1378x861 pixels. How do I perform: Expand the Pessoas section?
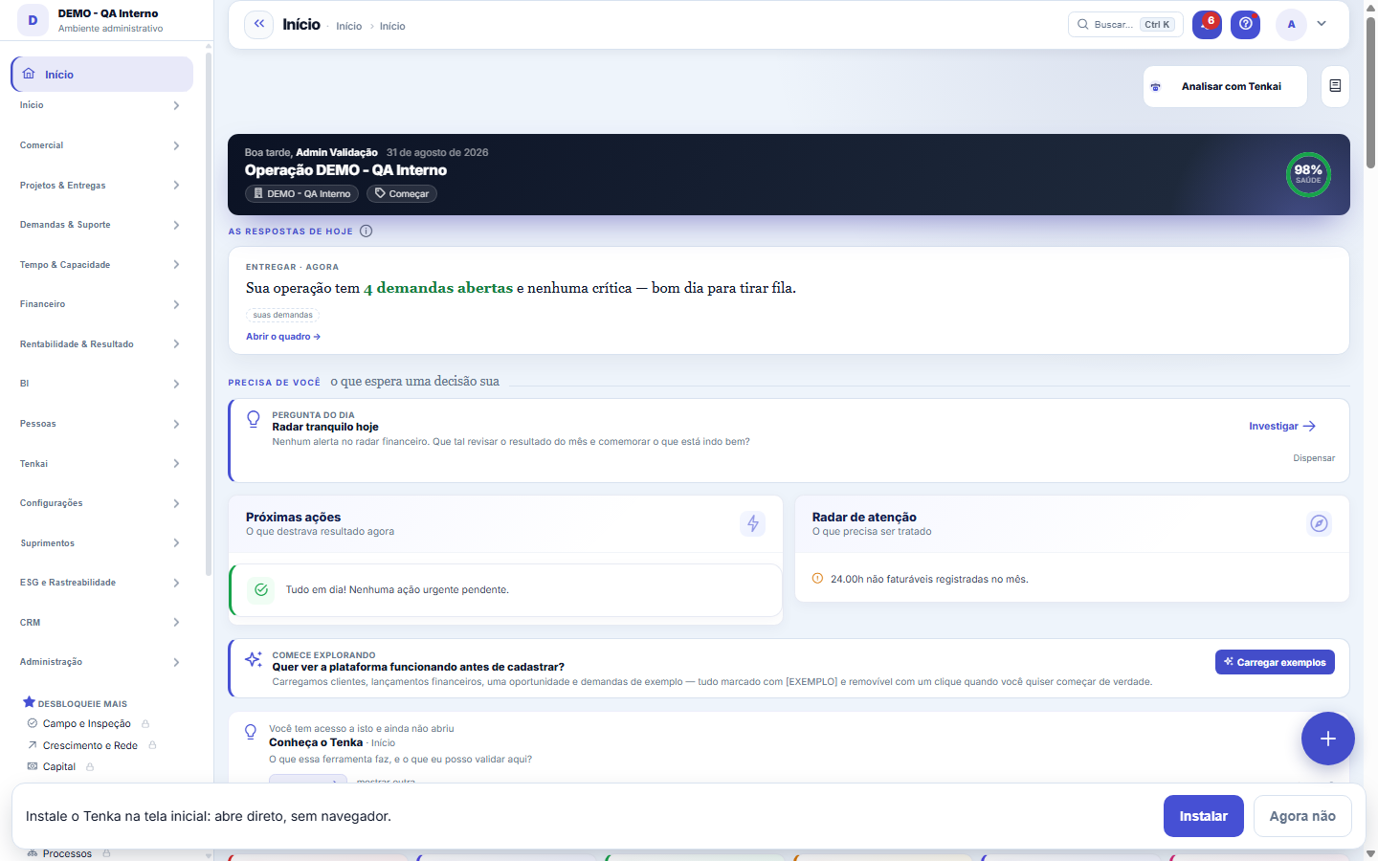click(100, 424)
